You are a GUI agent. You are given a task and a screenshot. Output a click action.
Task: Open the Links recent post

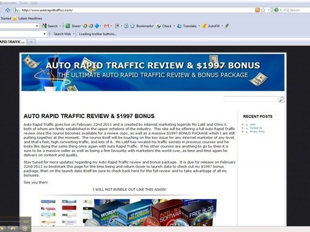pos(253,124)
